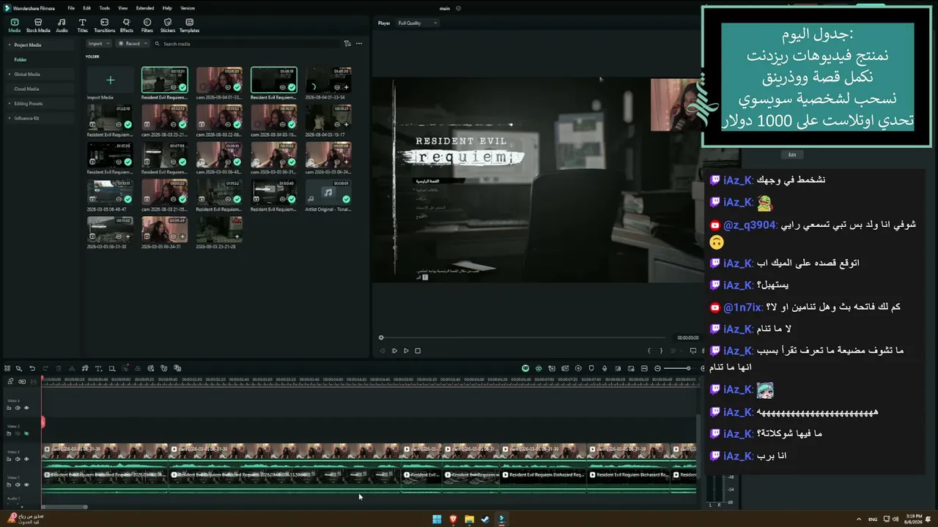Open the Tools menu
This screenshot has height=527, width=938.
105,8
